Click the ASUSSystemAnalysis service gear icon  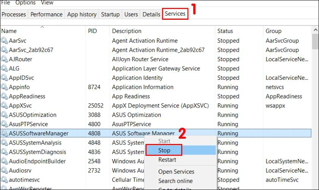(x=4, y=142)
